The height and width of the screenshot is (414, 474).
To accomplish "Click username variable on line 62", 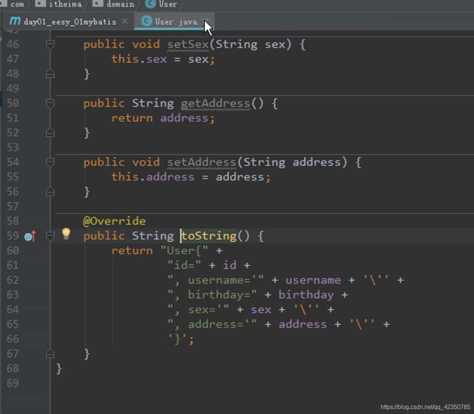I will [x=313, y=280].
